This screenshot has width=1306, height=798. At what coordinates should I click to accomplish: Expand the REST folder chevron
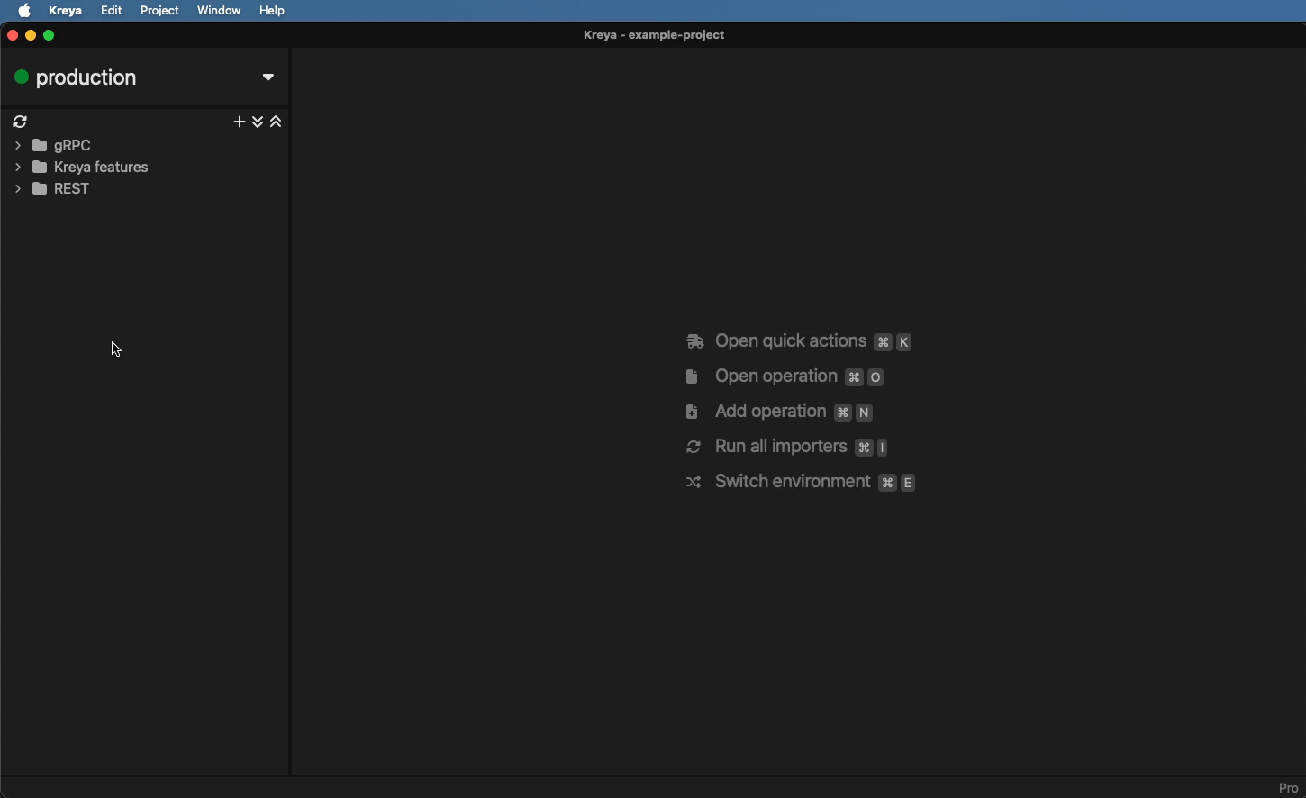18,189
